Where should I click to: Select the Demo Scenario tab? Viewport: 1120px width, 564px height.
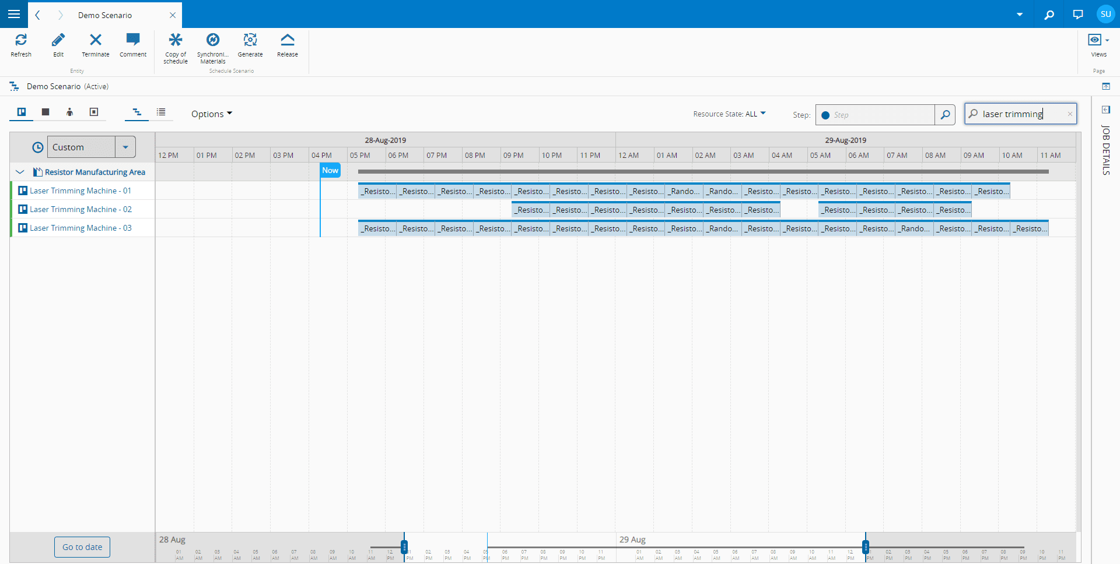[105, 15]
